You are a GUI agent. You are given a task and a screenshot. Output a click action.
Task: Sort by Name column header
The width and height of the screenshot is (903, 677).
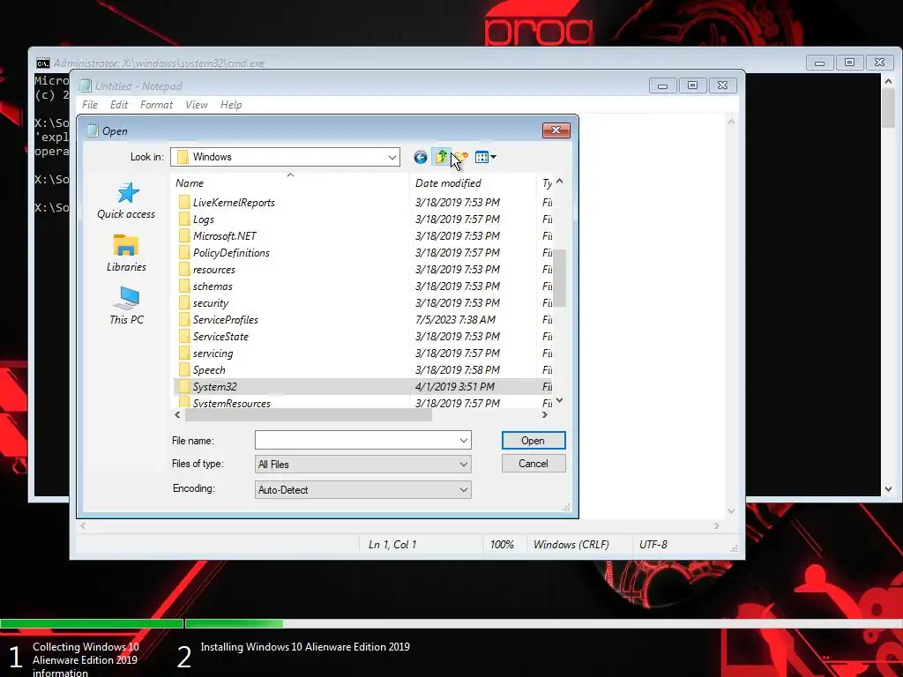[x=291, y=183]
